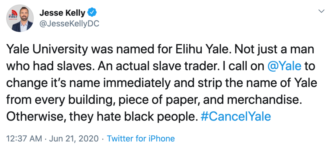Open the @Yale mention link
The width and height of the screenshot is (333, 151).
[x=285, y=66]
